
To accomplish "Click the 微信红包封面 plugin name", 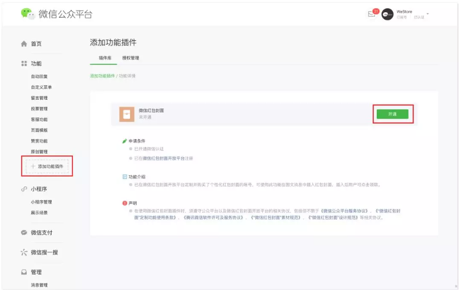I will [151, 110].
